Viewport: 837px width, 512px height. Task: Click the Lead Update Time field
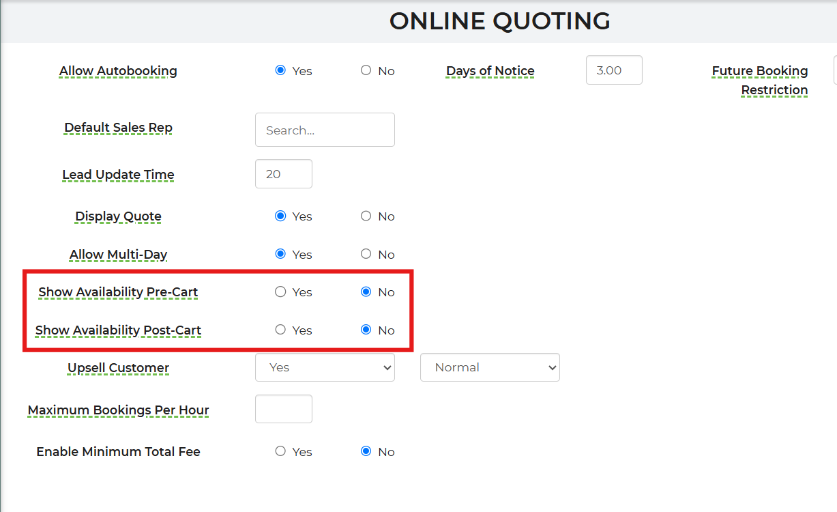[283, 174]
